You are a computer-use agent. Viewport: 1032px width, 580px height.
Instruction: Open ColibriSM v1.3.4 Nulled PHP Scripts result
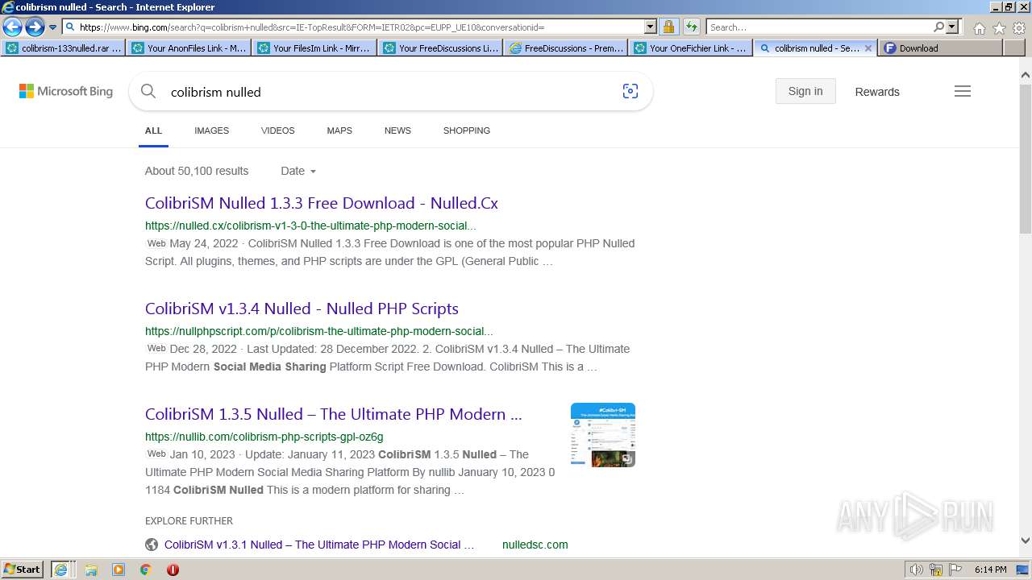click(302, 309)
